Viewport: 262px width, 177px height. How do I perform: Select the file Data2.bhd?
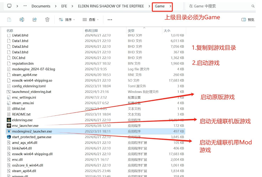pos(20,47)
